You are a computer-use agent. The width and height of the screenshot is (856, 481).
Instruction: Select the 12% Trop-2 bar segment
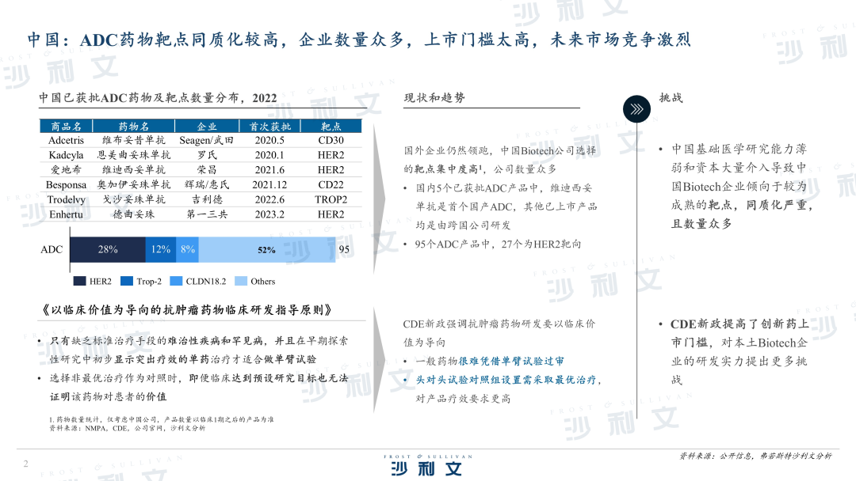(x=161, y=249)
